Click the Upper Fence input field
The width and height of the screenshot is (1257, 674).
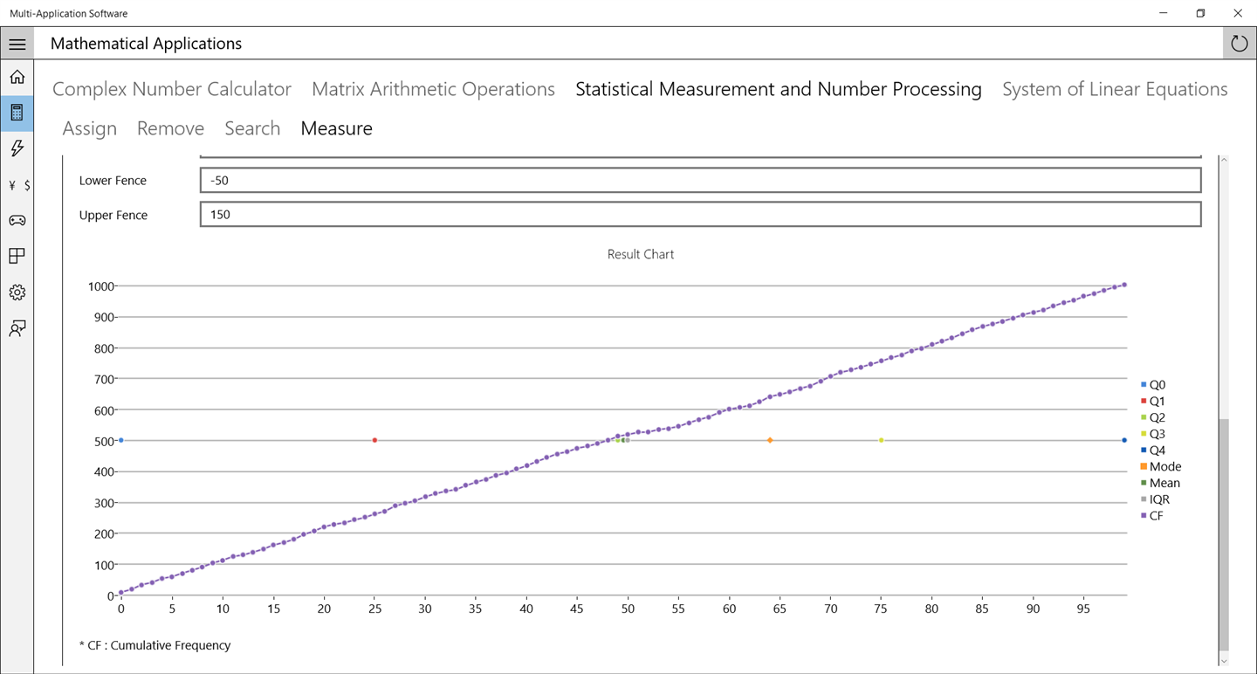(x=700, y=215)
